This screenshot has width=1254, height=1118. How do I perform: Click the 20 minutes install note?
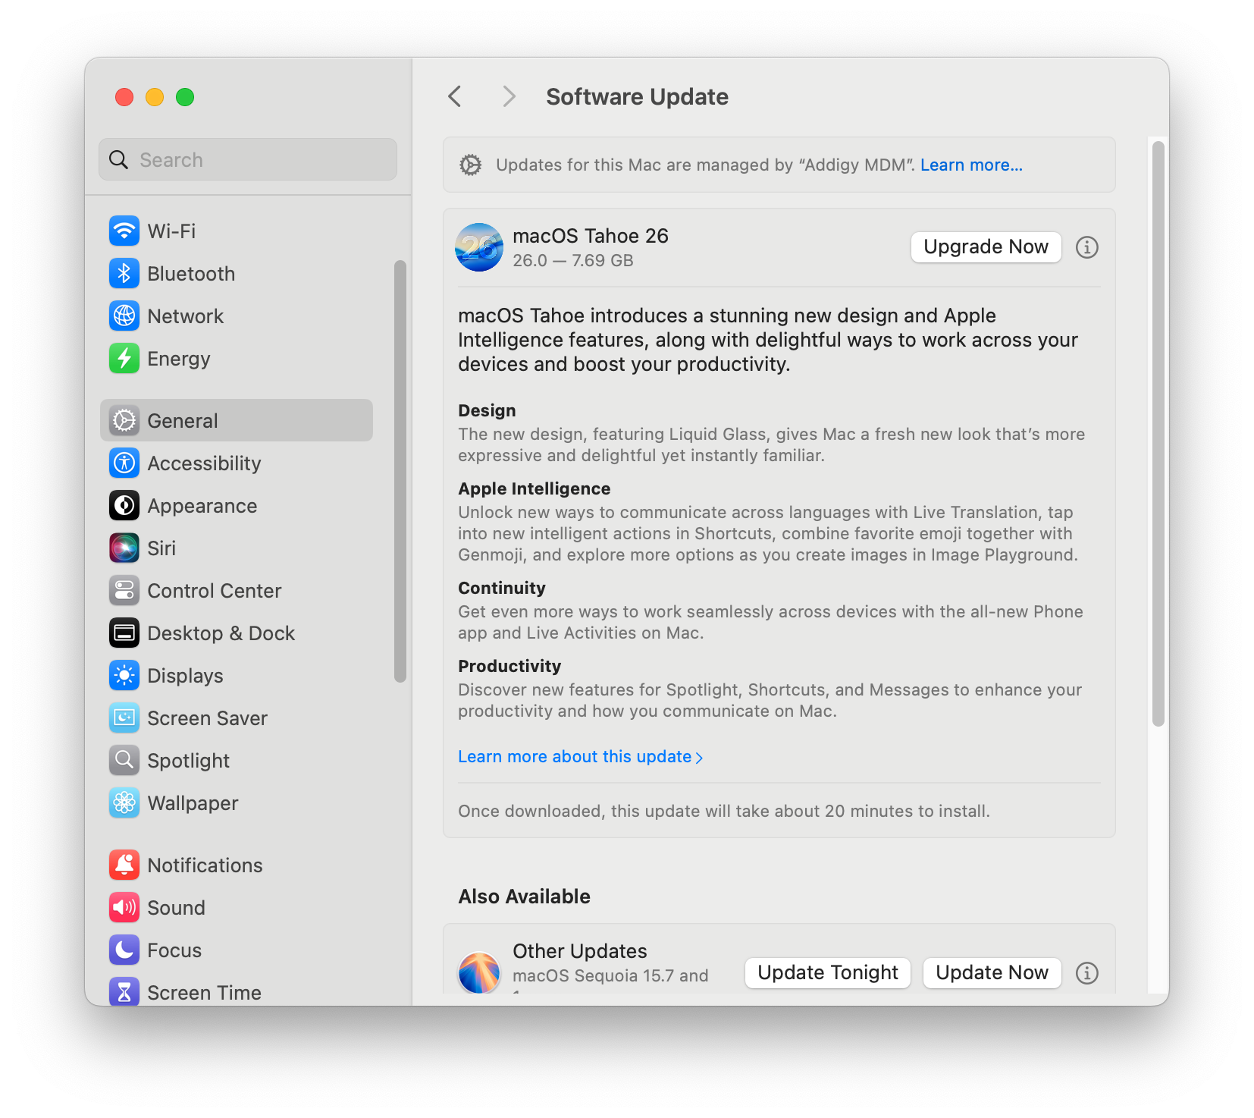pos(723,812)
